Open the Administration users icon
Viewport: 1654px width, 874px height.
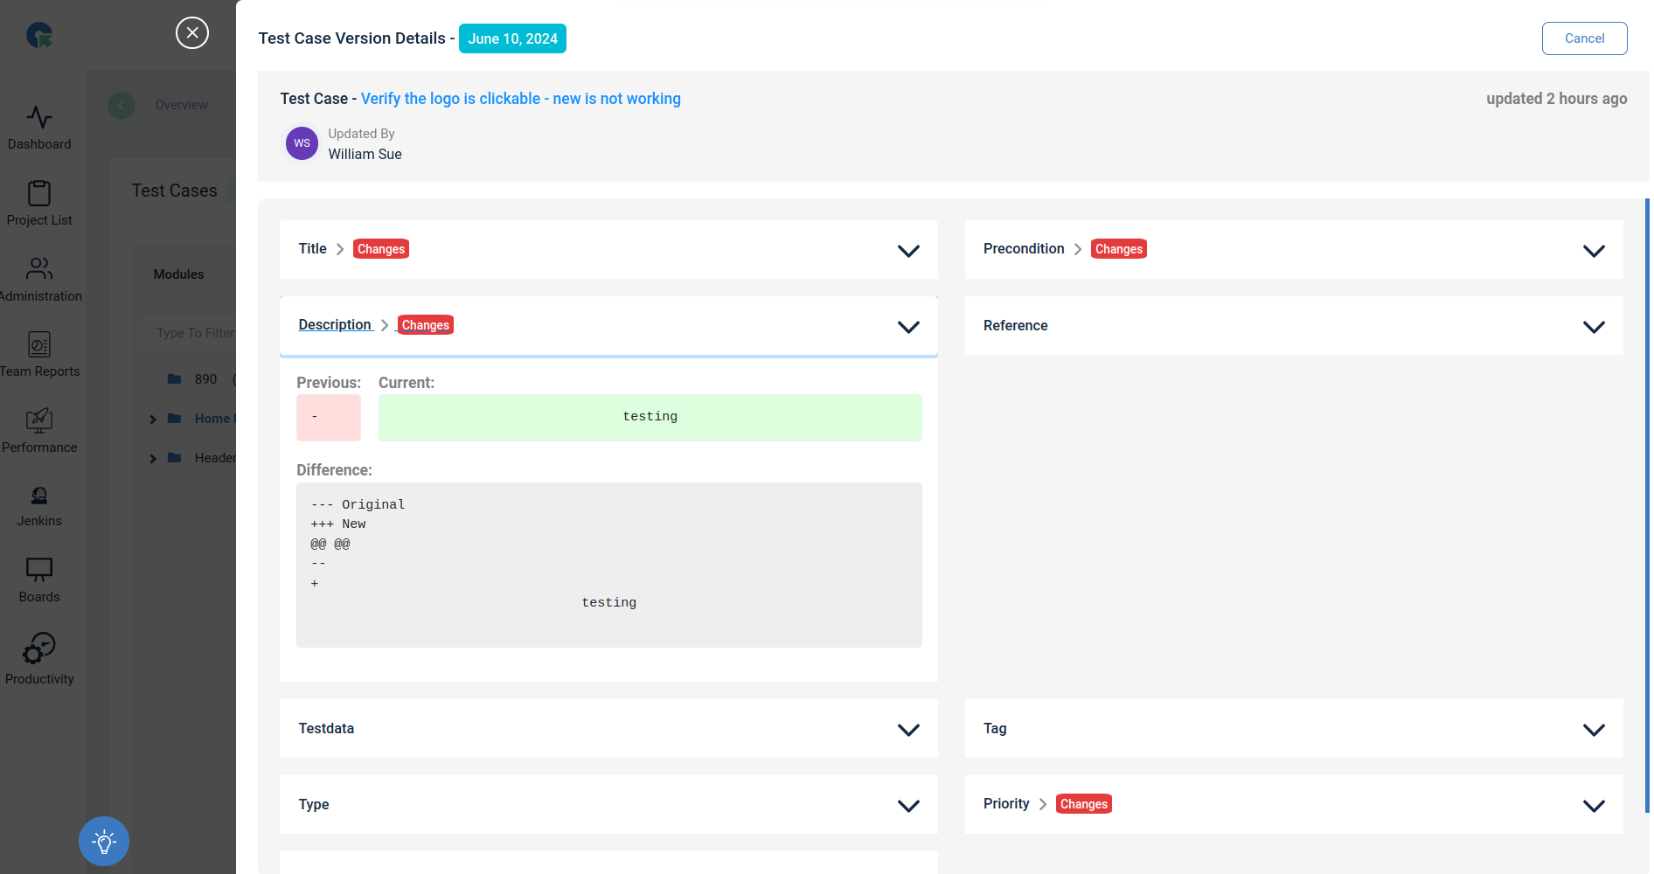click(x=39, y=268)
